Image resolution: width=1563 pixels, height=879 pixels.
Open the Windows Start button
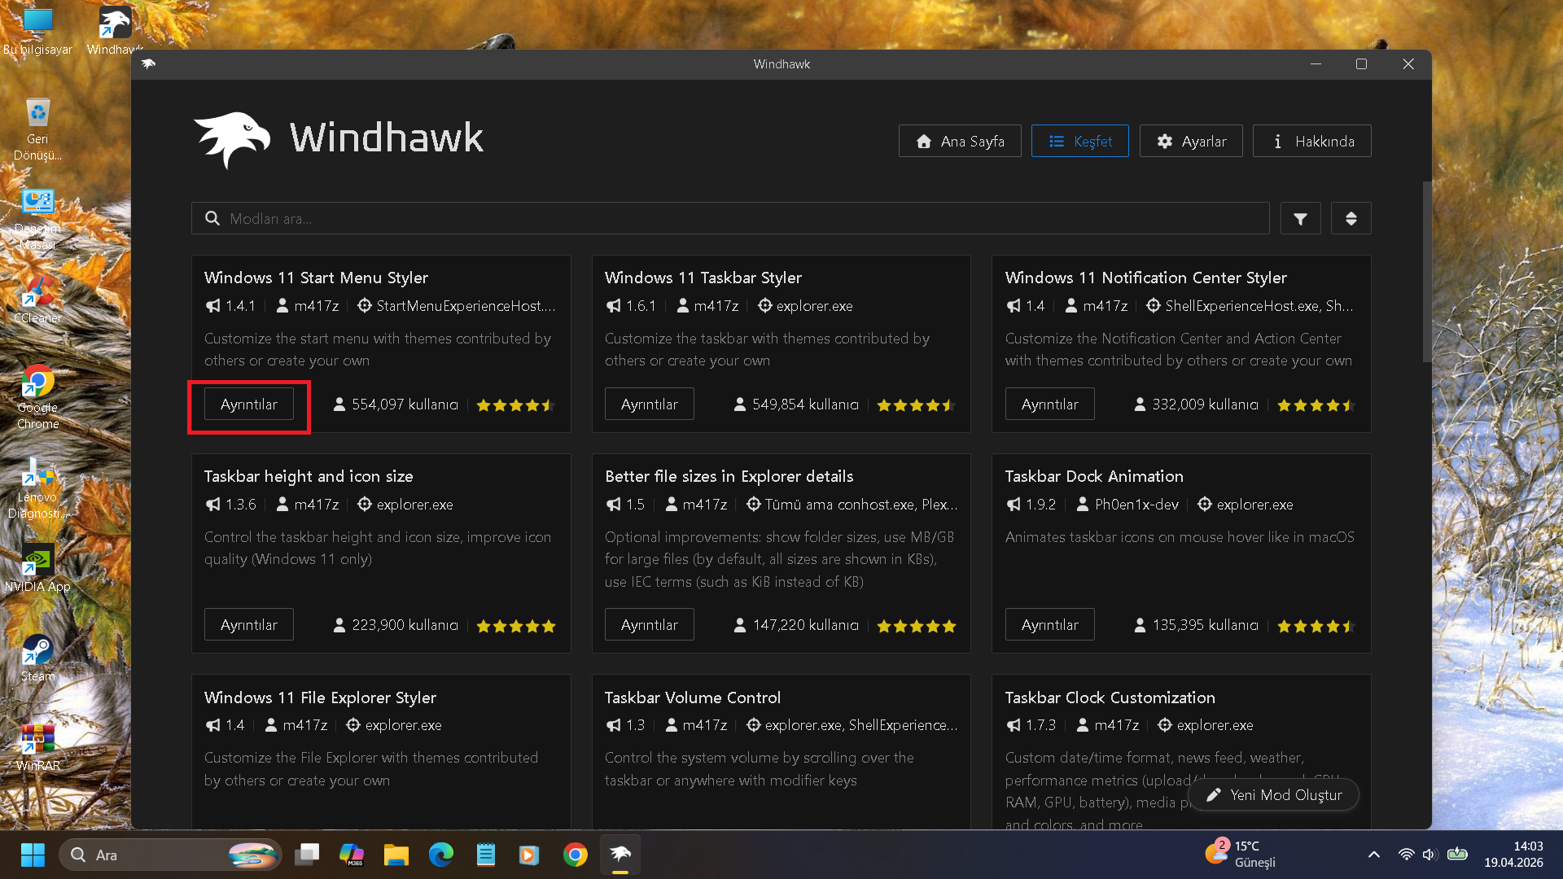[x=33, y=855]
